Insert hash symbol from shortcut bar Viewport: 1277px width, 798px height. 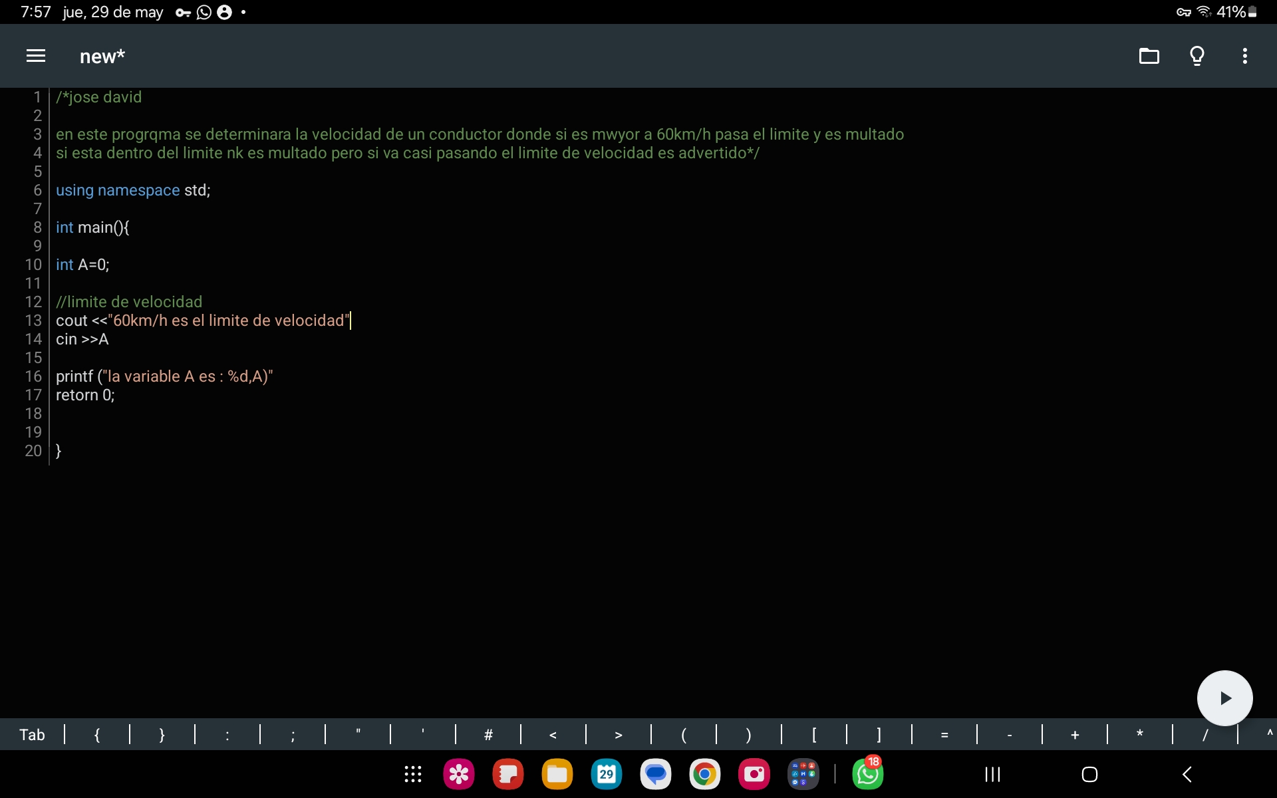pyautogui.click(x=488, y=735)
